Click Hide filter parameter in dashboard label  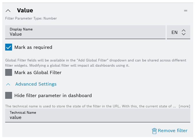click(x=53, y=96)
